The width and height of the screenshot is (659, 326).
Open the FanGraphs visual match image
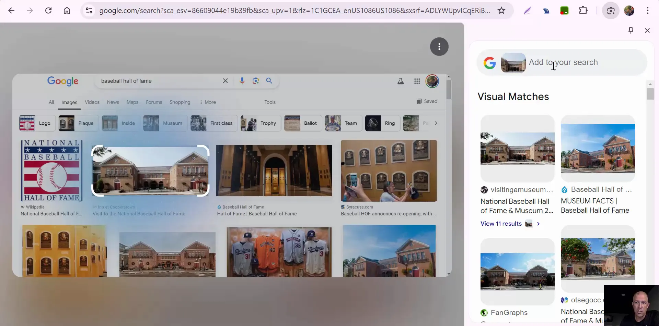pyautogui.click(x=518, y=271)
